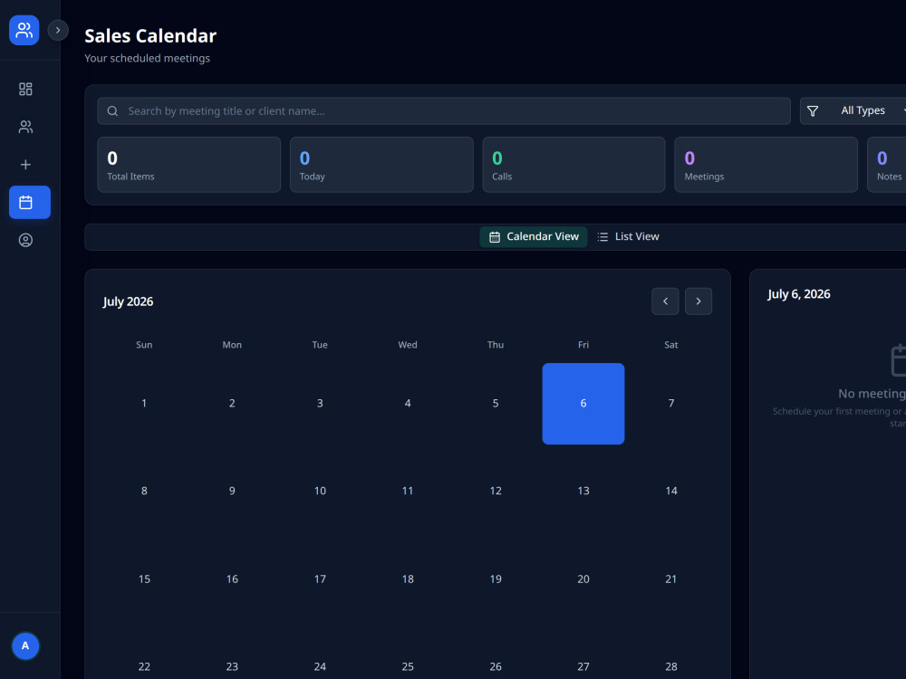Click the Your scheduled meetings subtitle

point(148,58)
